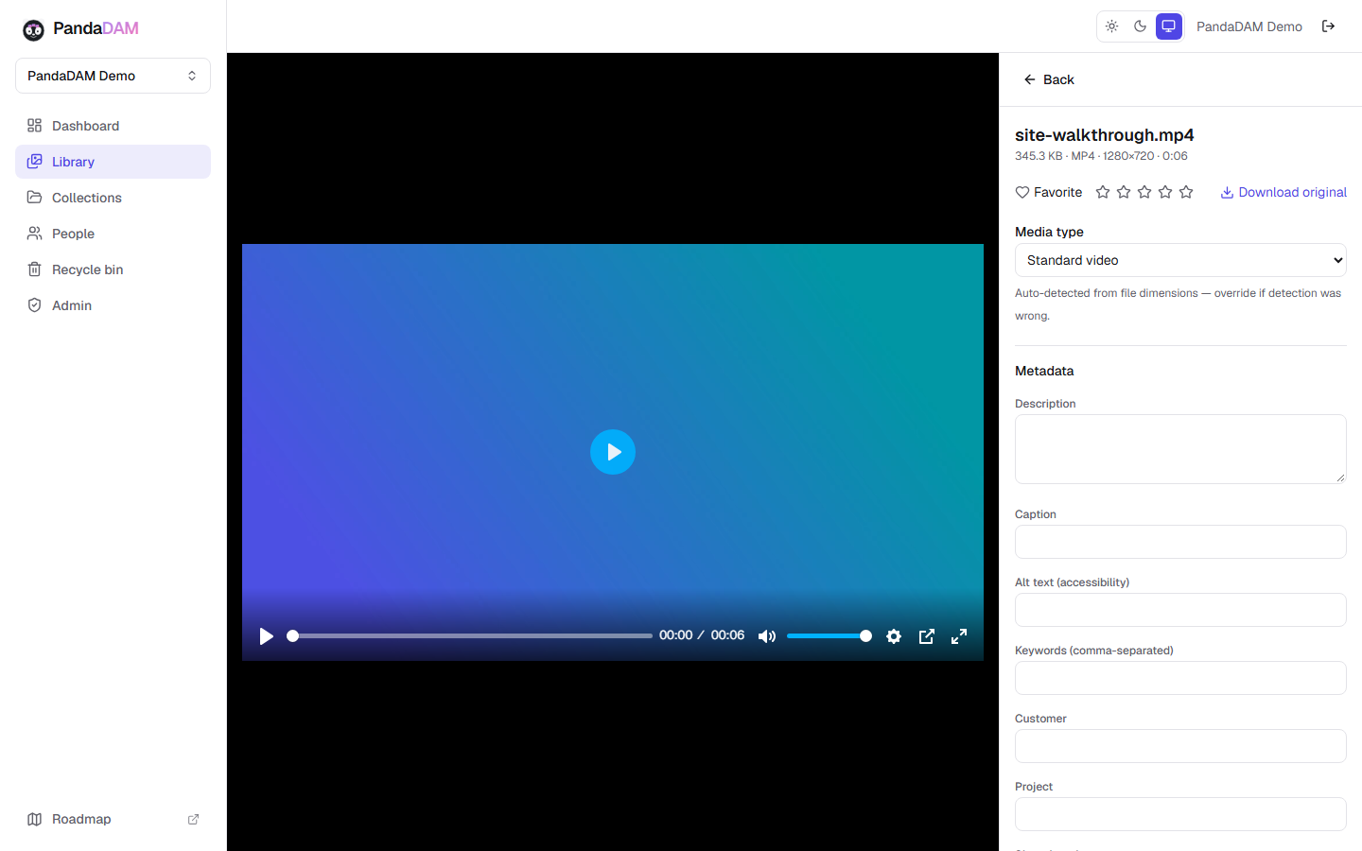Click the Library images icon
Viewport: 1362px width, 851px height.
(35, 162)
